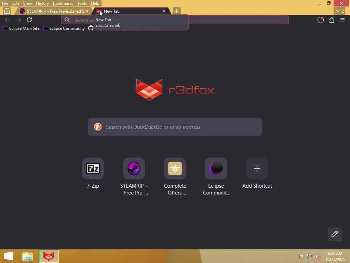Click the r3dfox logo

175,90
